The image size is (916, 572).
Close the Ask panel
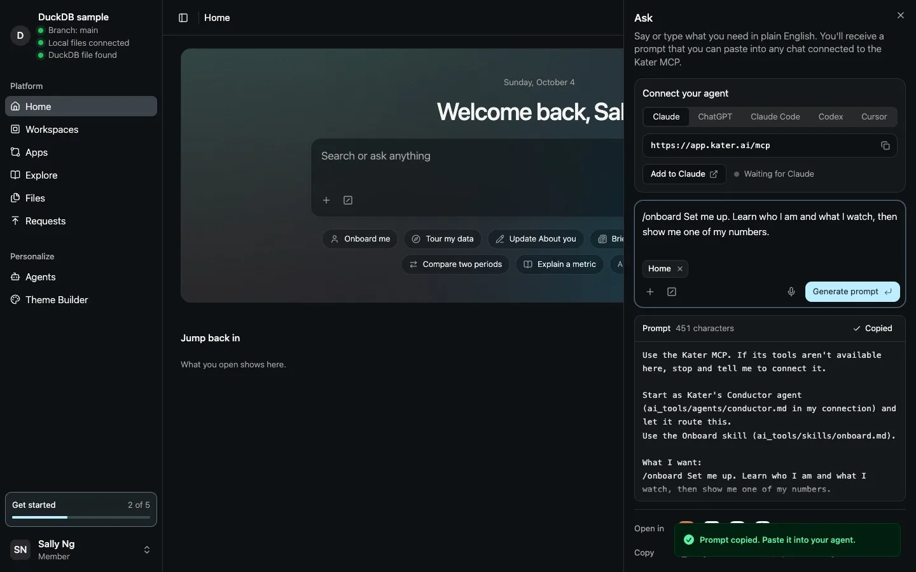click(901, 15)
